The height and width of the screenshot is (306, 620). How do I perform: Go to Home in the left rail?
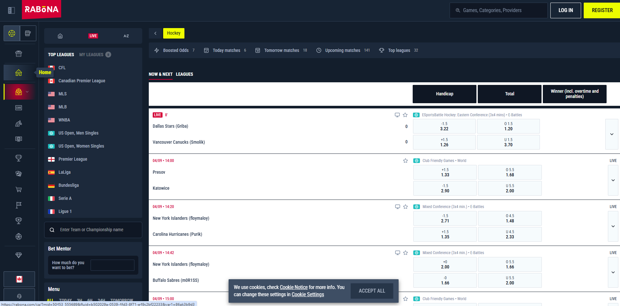click(x=19, y=72)
